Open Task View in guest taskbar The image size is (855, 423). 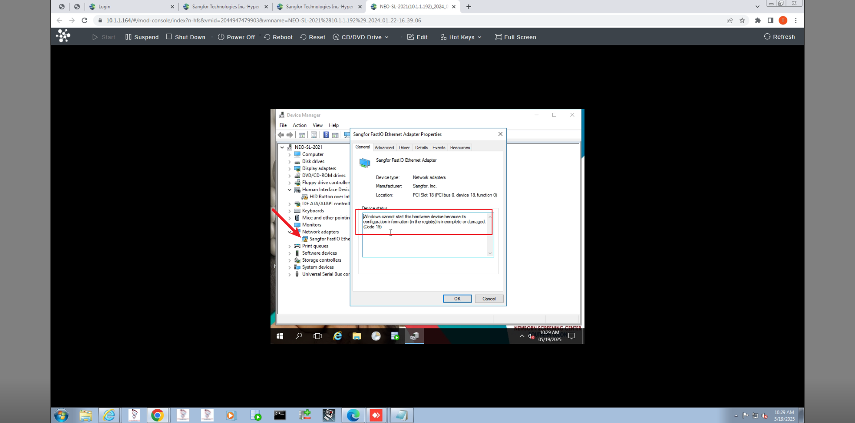318,336
